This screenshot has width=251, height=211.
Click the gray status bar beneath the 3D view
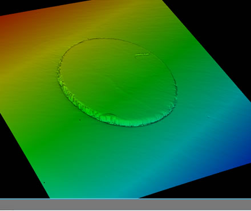125,205
